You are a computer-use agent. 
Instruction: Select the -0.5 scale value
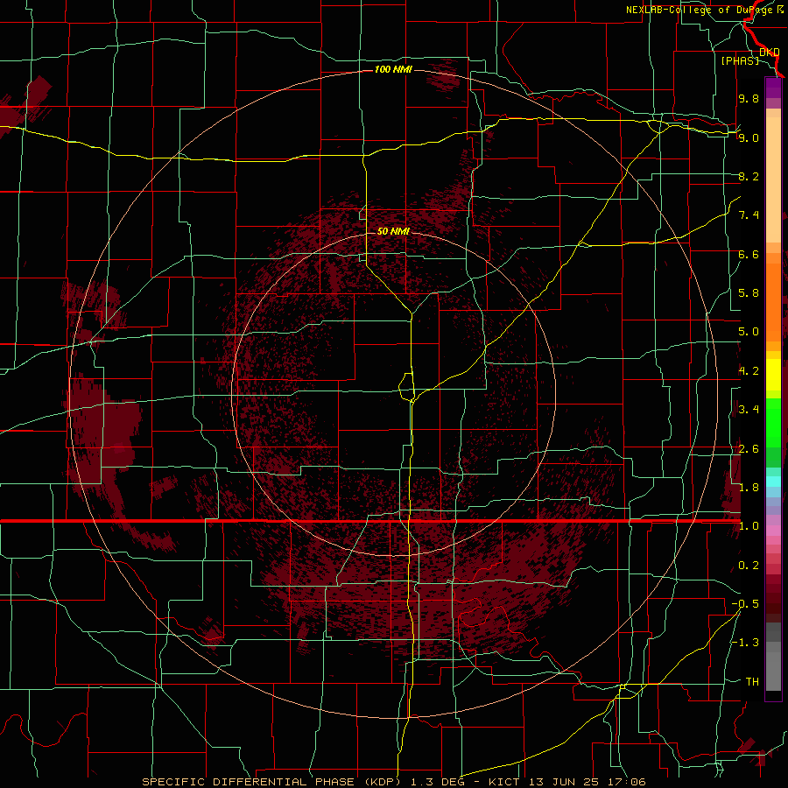point(745,604)
